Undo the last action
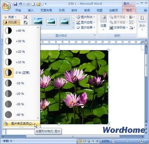Image resolution: width=149 pixels, height=144 pixels. click(x=20, y=4)
